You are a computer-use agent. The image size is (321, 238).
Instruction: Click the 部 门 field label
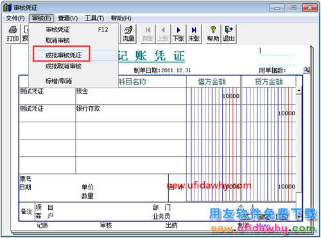[162, 207]
